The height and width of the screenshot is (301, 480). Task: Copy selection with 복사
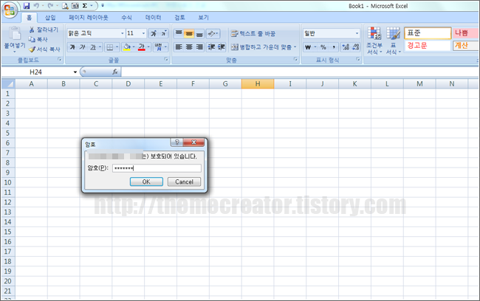(x=38, y=39)
